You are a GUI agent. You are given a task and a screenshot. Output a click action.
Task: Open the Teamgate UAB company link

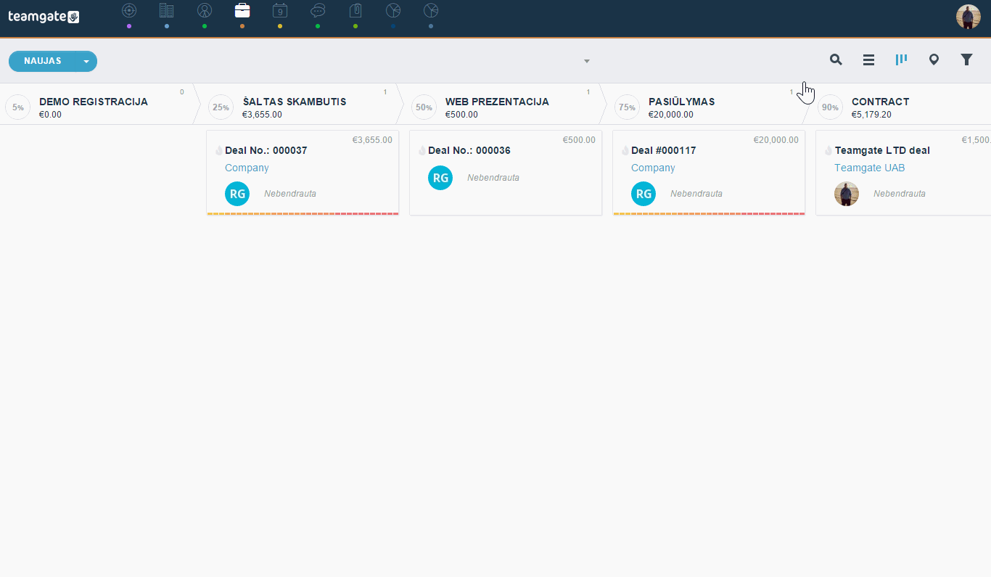(x=869, y=168)
